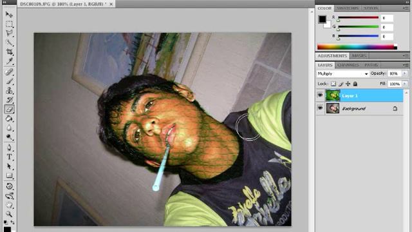Viewport: 412px width, 232px height.
Task: Select the Dodge tool
Action: pos(9,137)
